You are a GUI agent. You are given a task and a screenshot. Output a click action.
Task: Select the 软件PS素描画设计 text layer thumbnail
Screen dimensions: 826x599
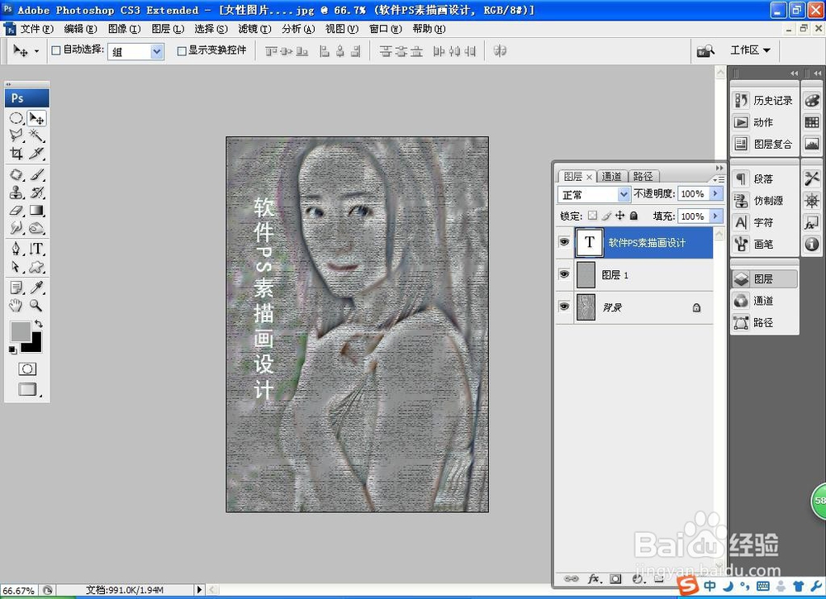tap(589, 243)
